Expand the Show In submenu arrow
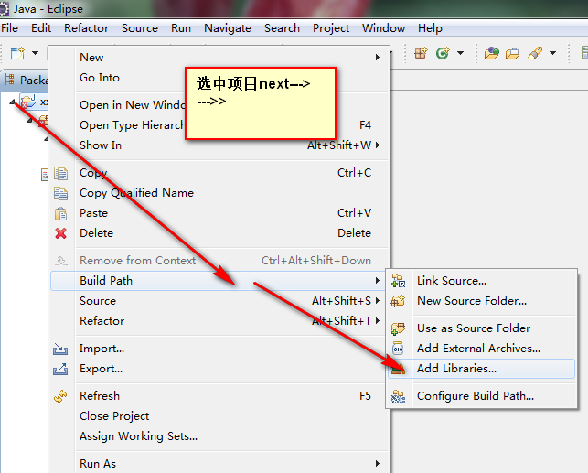This screenshot has width=588, height=473. tap(378, 145)
